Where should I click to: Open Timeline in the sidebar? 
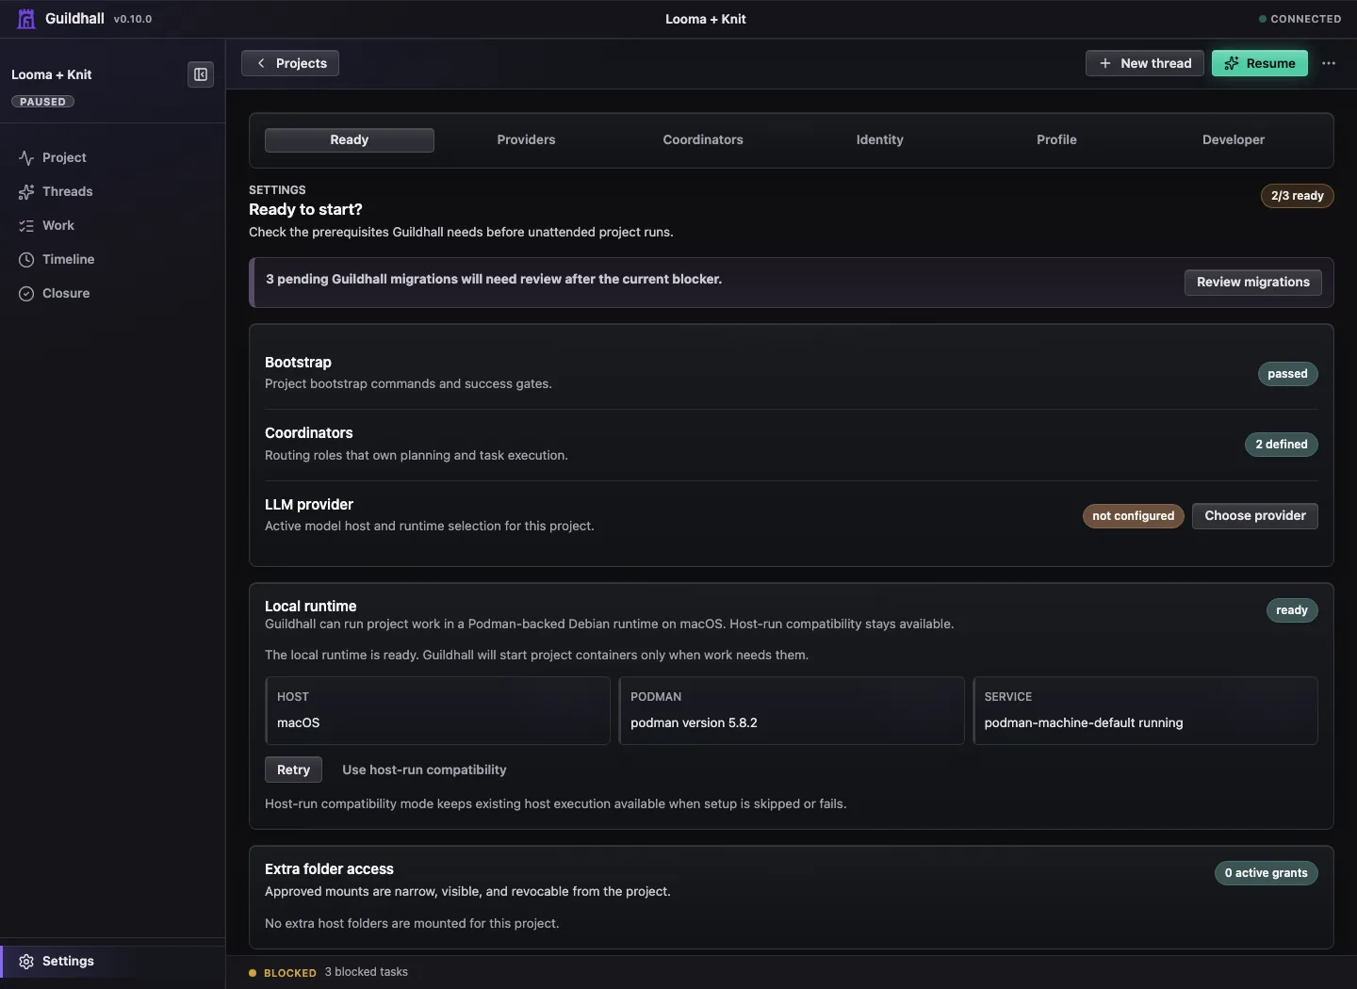pyautogui.click(x=113, y=259)
